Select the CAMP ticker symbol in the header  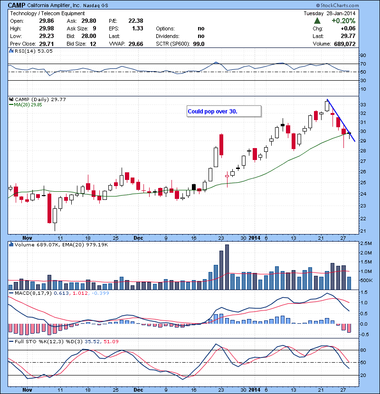[x=16, y=5]
